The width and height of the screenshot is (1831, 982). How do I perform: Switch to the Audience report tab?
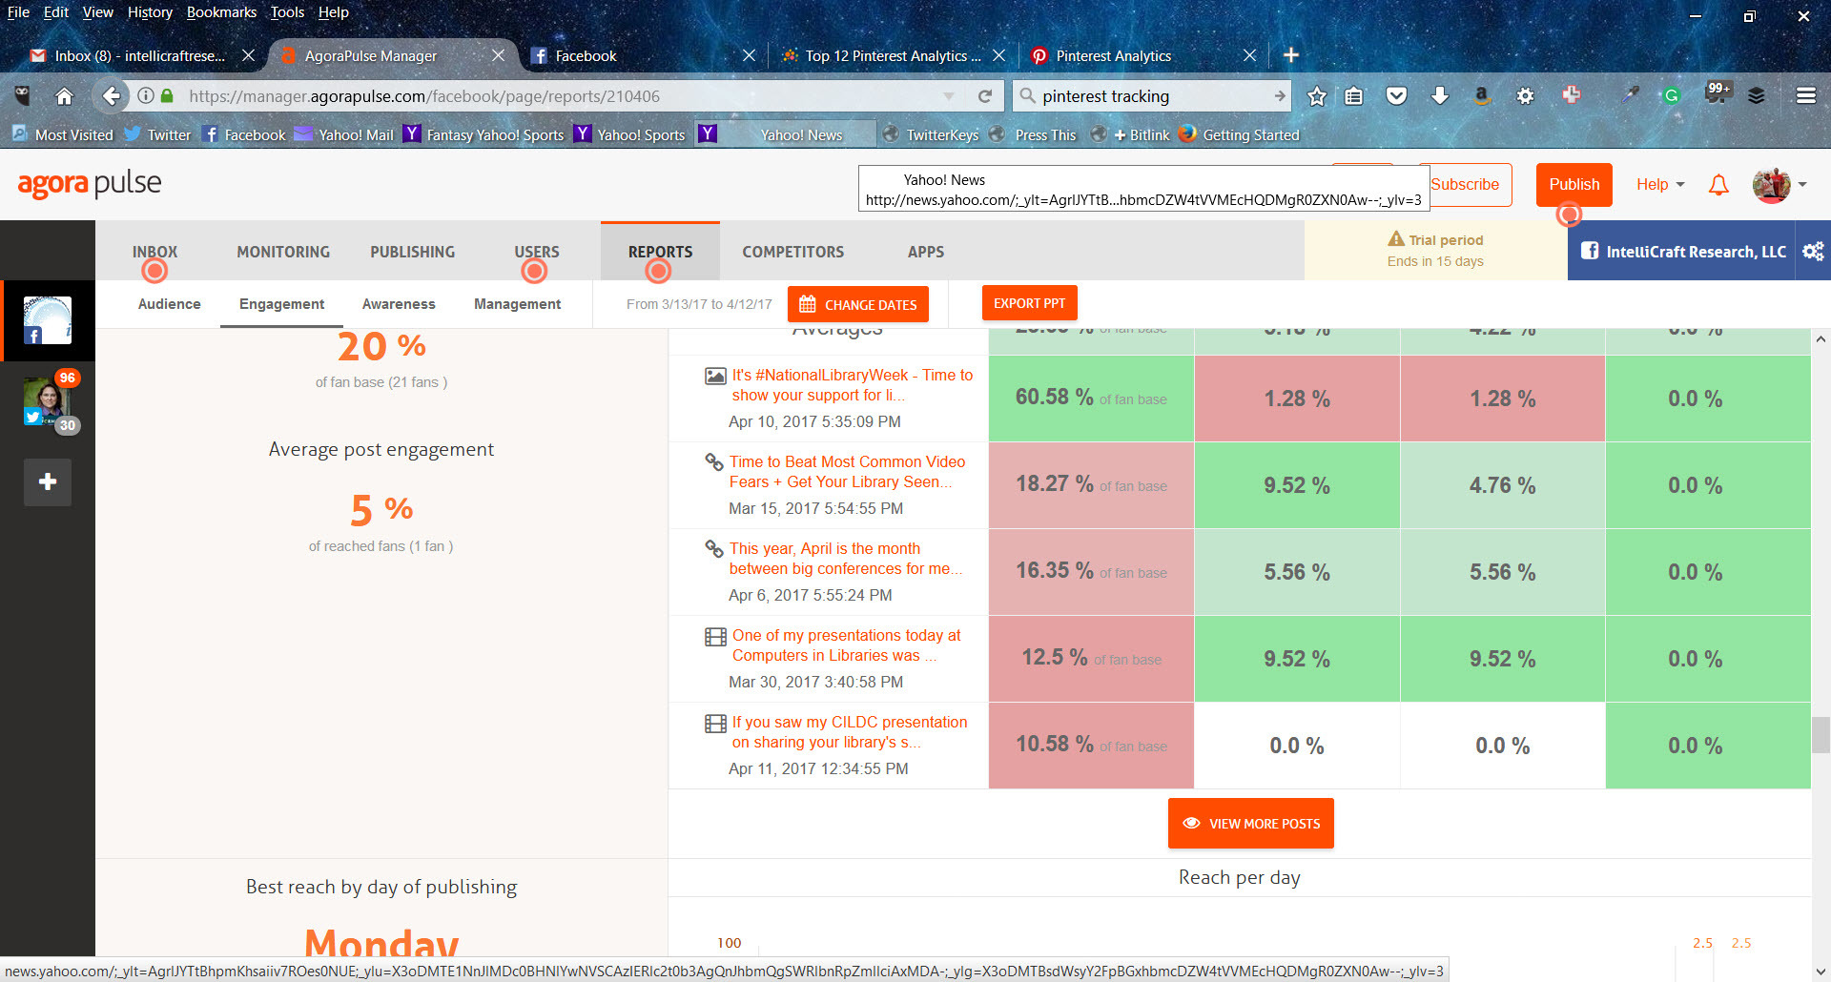coord(170,304)
